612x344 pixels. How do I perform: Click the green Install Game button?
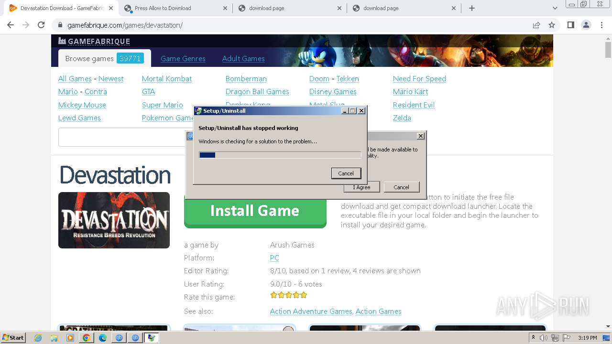point(255,211)
